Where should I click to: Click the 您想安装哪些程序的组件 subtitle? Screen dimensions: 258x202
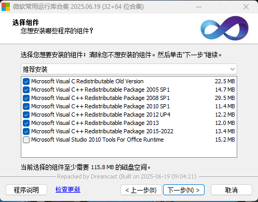(x=57, y=31)
